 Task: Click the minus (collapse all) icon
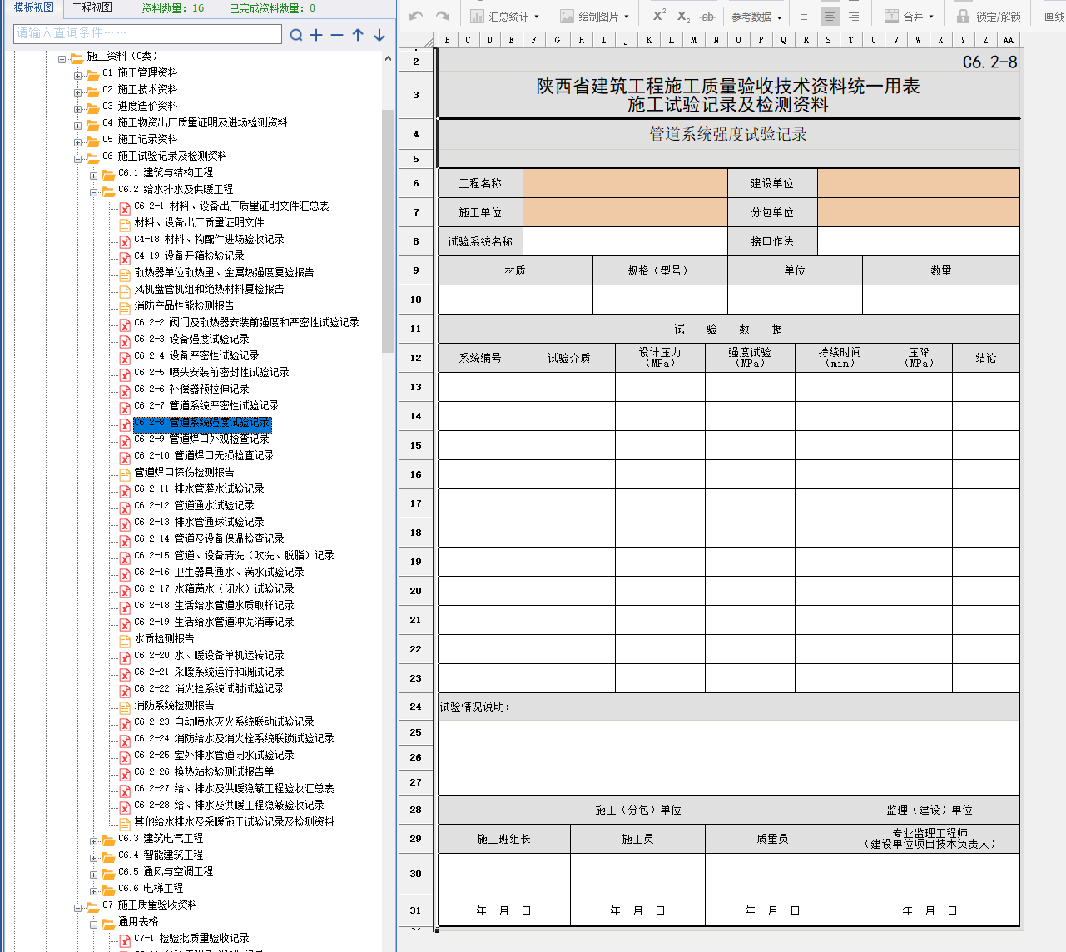pyautogui.click(x=337, y=35)
